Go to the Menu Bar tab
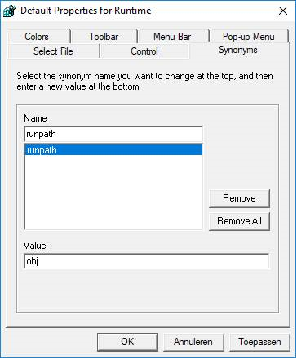The height and width of the screenshot is (359, 297). [x=172, y=37]
